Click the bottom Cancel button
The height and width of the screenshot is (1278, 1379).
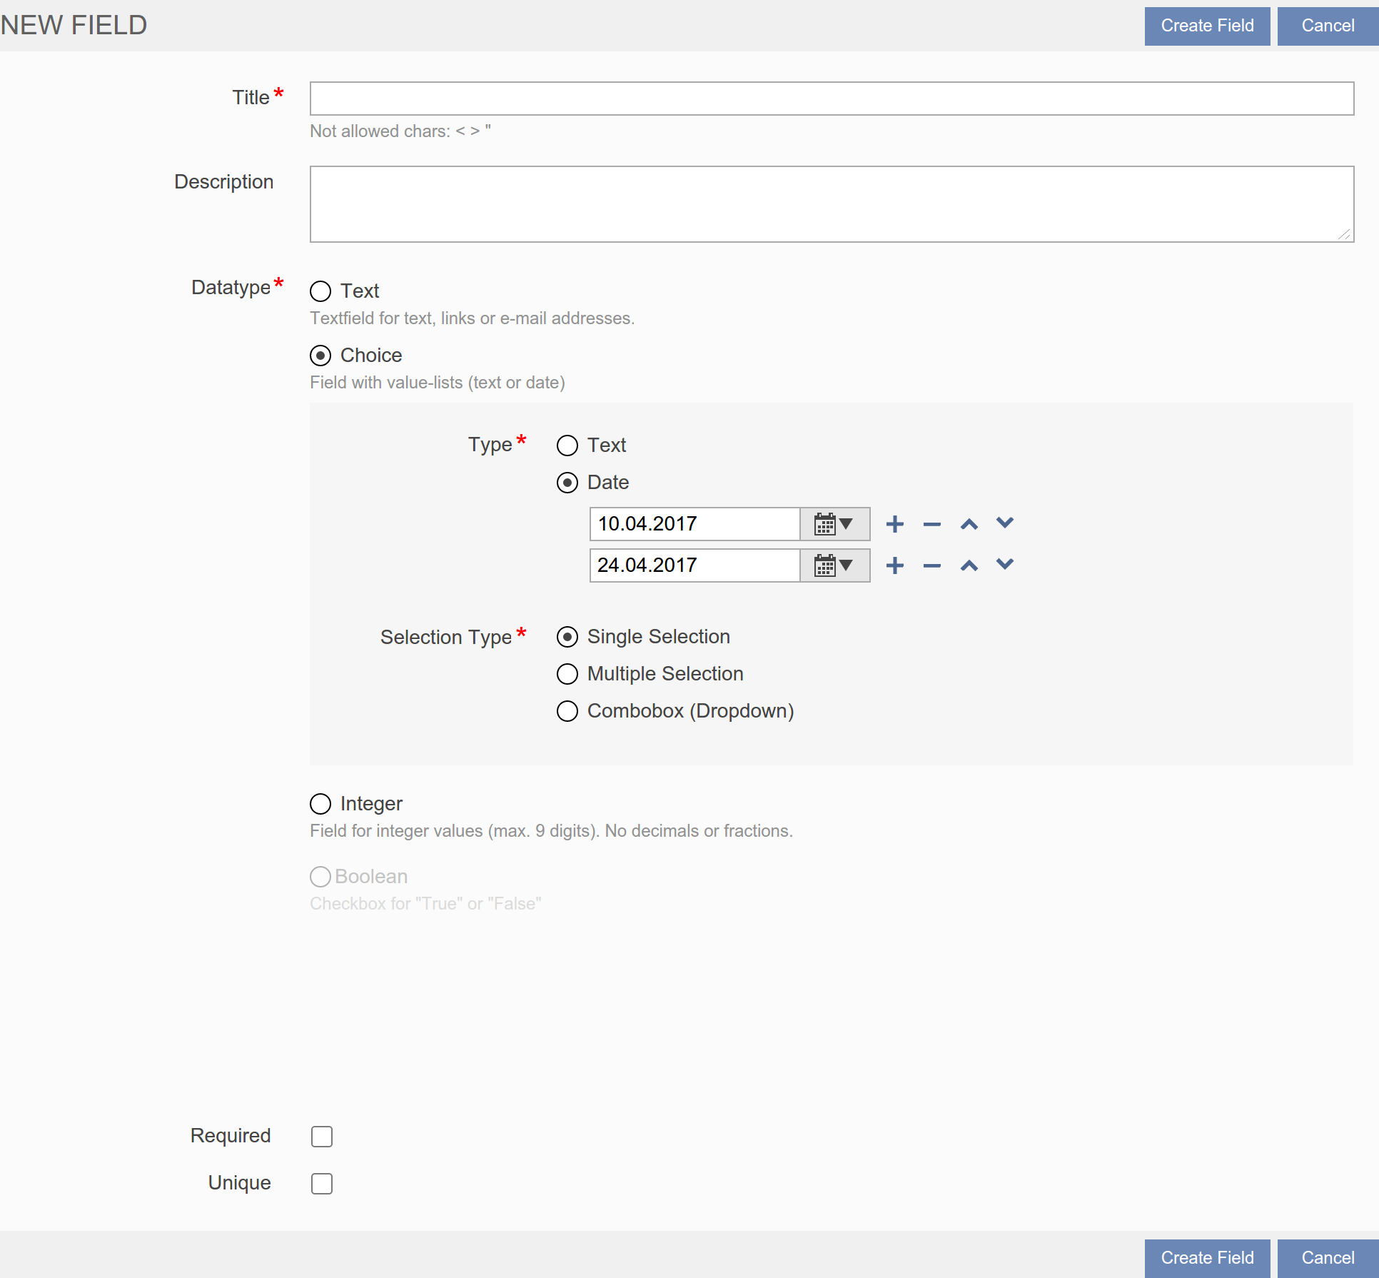coord(1327,1258)
